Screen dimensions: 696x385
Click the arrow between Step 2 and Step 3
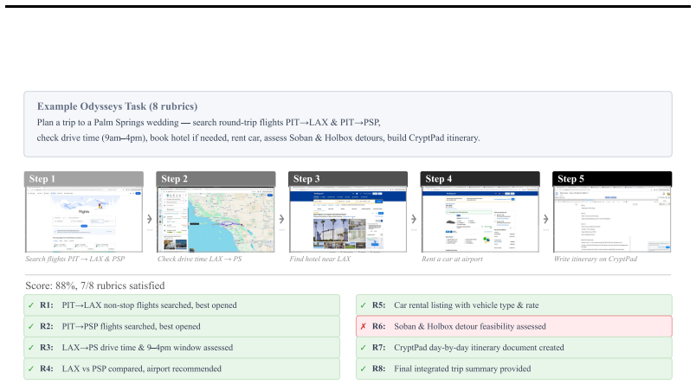282,219
